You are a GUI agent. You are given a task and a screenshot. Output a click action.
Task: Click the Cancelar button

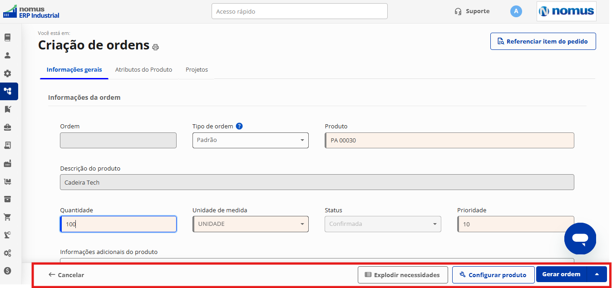tap(66, 275)
